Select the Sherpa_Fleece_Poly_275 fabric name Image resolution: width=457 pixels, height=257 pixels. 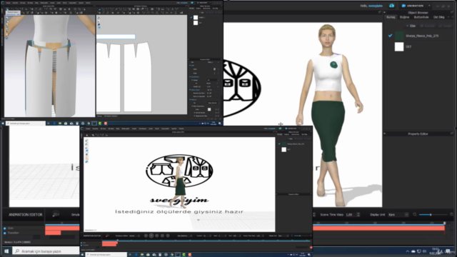point(422,36)
